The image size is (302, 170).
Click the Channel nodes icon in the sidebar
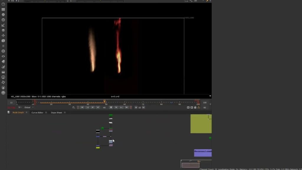click(3, 9)
